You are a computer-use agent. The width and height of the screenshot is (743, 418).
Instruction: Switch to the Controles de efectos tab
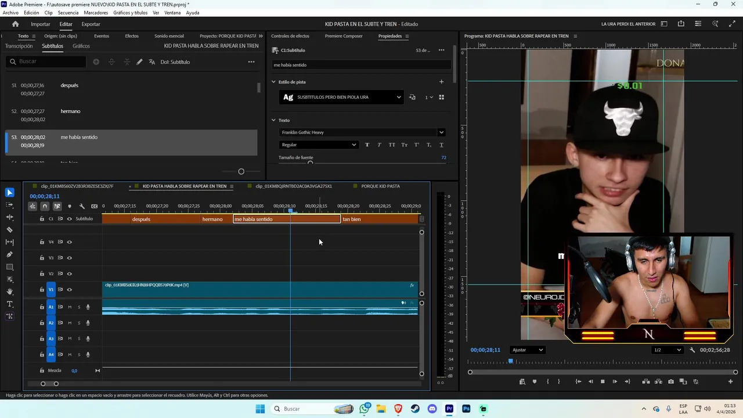290,36
